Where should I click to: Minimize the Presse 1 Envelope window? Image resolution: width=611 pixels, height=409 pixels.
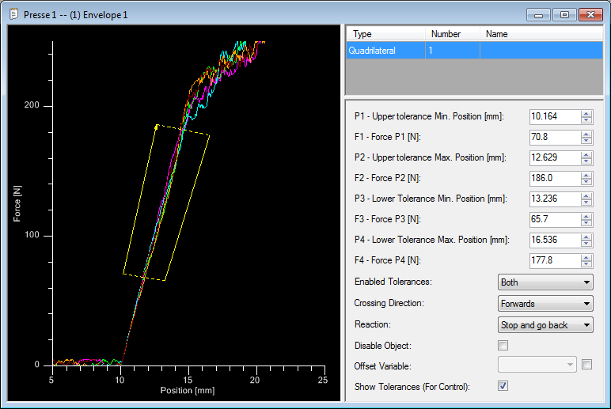(538, 15)
